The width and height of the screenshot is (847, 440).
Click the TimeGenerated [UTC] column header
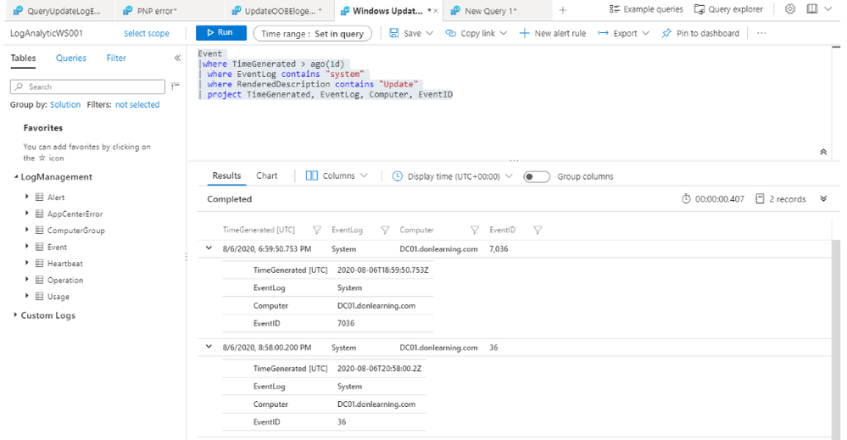[x=259, y=230]
